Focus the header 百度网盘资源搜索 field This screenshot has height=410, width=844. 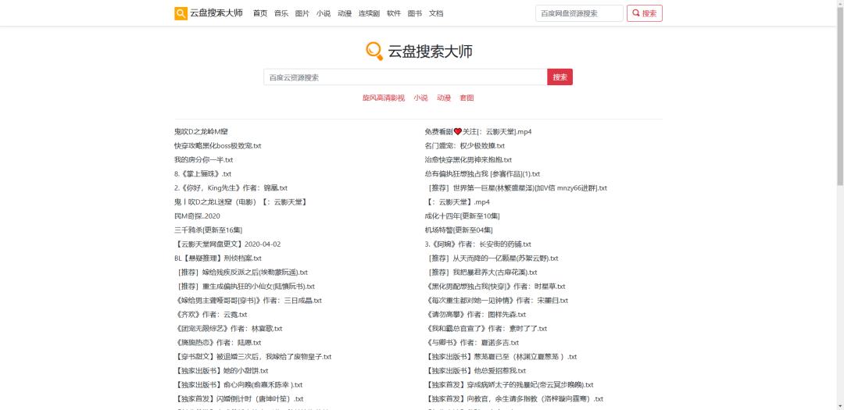(579, 13)
